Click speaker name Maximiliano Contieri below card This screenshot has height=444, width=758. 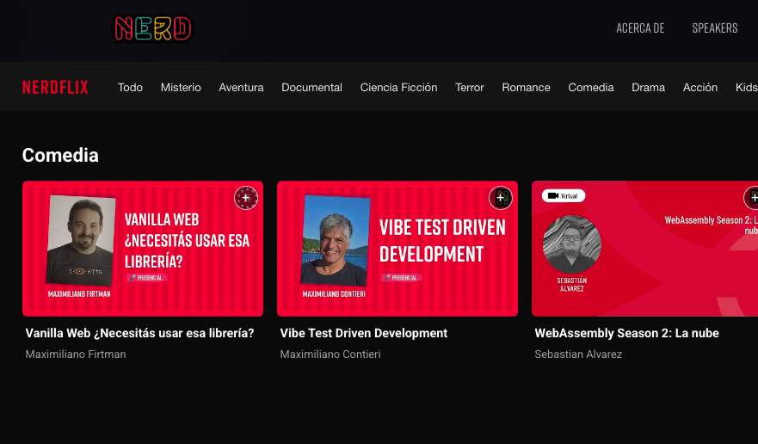point(330,354)
